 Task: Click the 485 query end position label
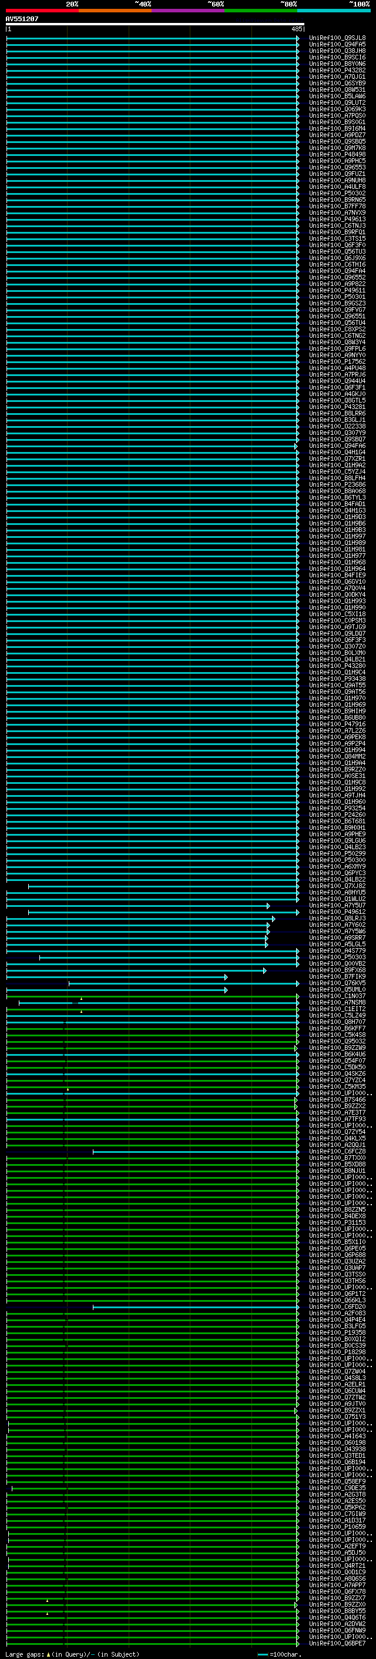click(296, 29)
